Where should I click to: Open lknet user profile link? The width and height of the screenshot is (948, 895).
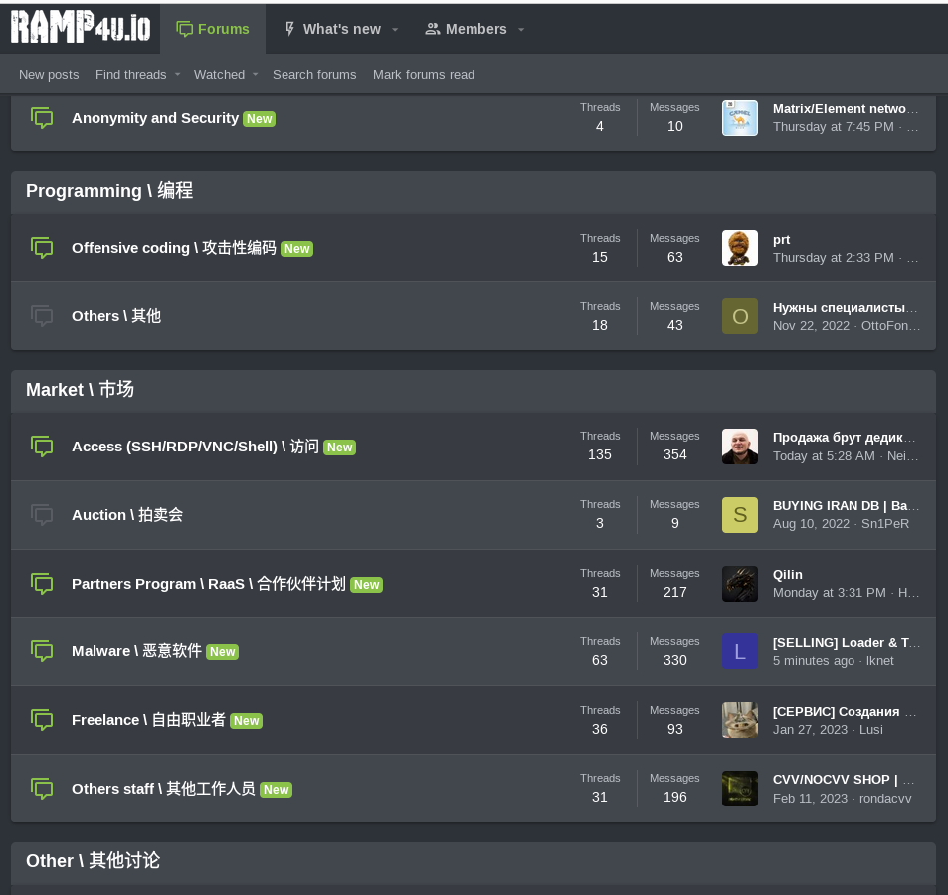[879, 661]
